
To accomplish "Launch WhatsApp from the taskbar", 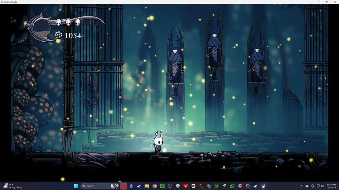I will [232, 186].
